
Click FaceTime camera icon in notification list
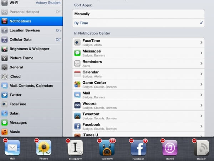77,43
